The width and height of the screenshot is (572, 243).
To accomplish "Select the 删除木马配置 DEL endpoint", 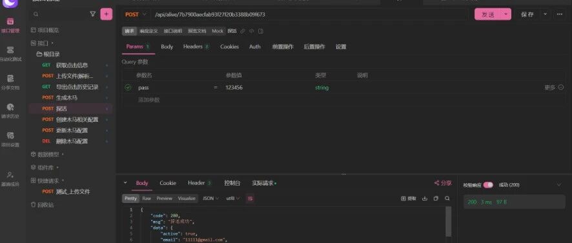I will [x=71, y=141].
